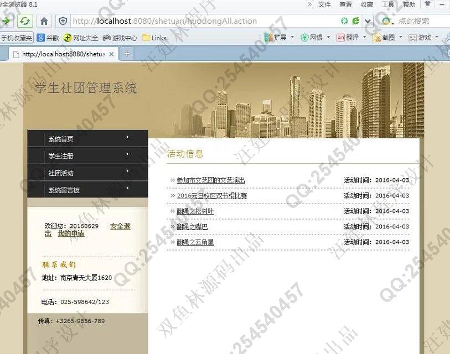Open the Links bookmark folder
Viewport: 450px width, 354px height.
(154, 38)
